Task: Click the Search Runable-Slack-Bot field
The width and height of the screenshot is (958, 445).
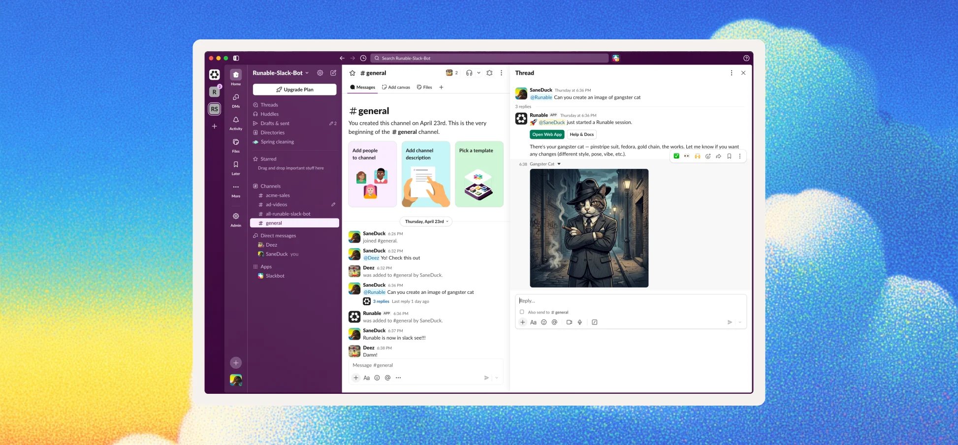Action: coord(489,58)
